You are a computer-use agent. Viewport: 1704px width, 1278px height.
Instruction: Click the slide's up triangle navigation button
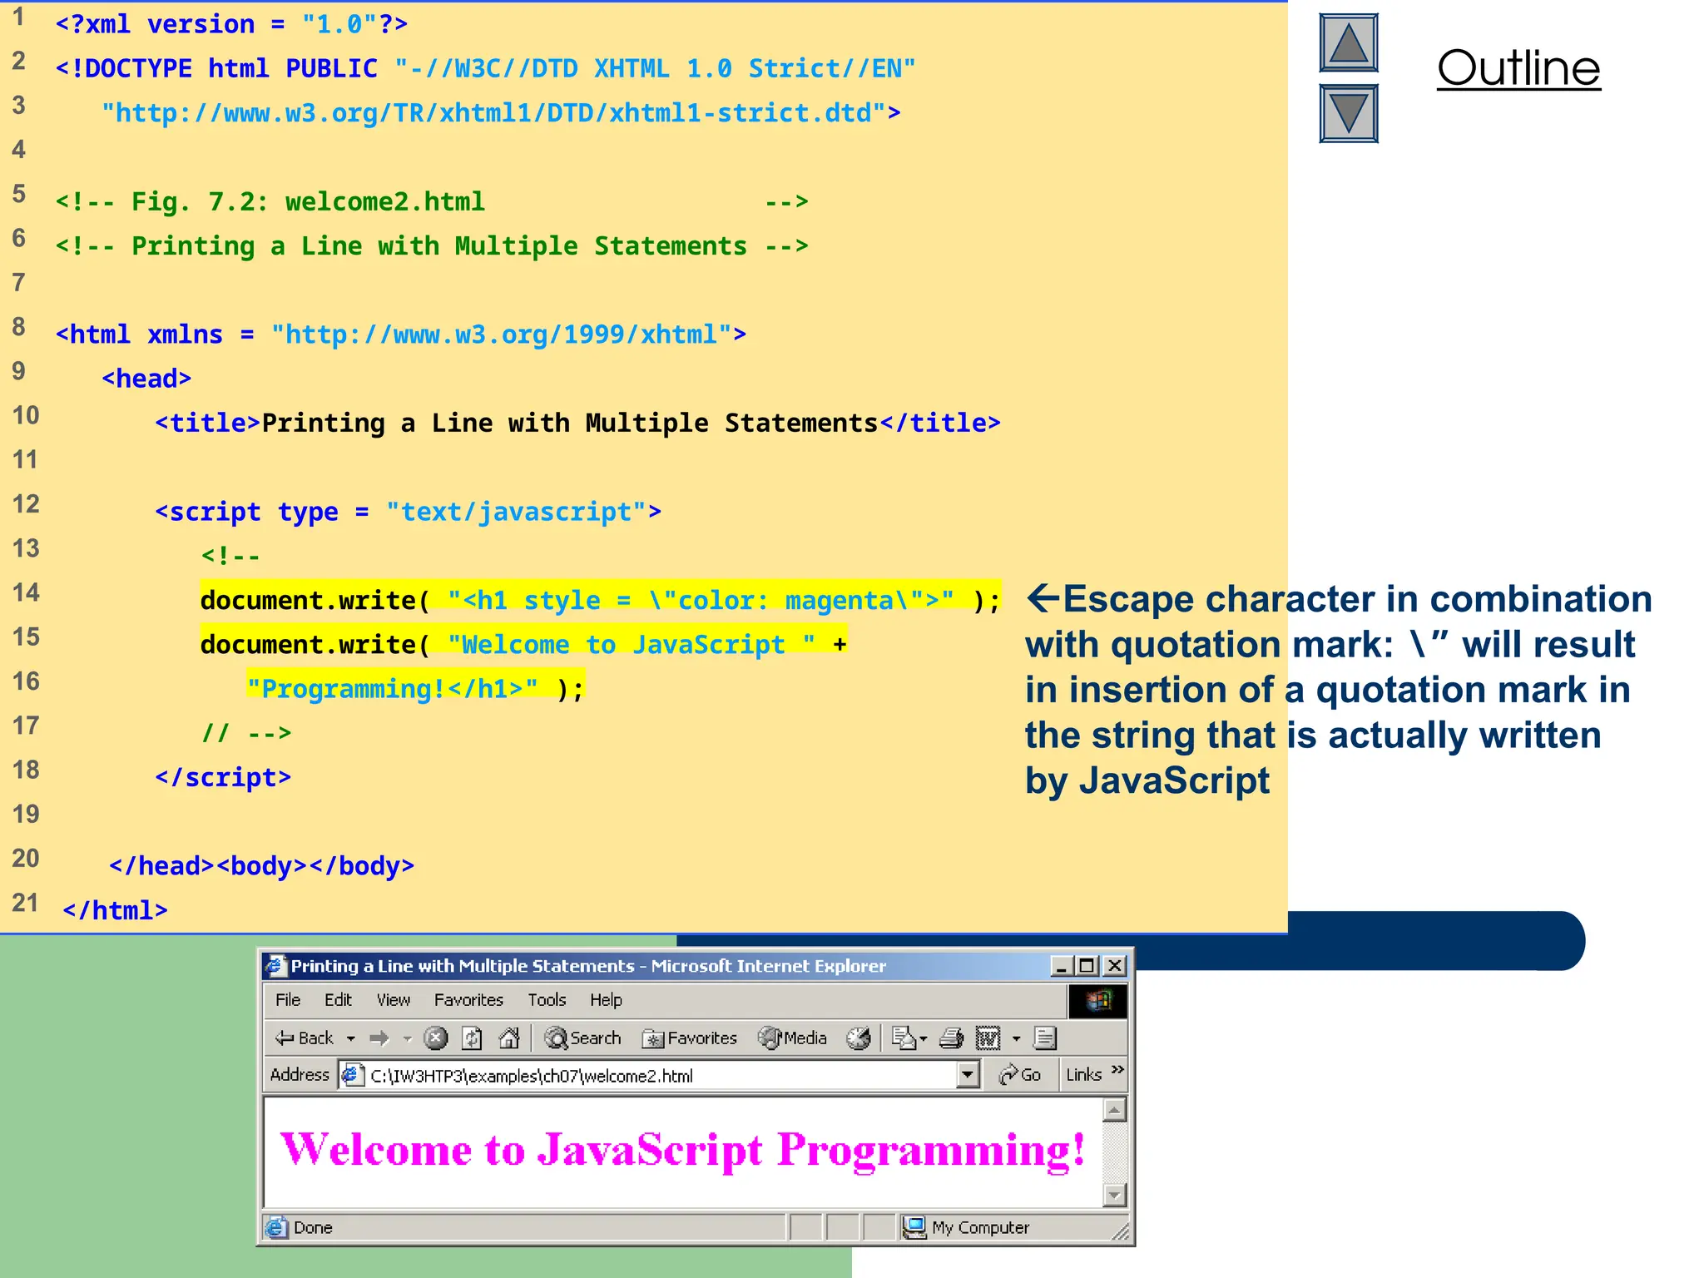(1348, 43)
